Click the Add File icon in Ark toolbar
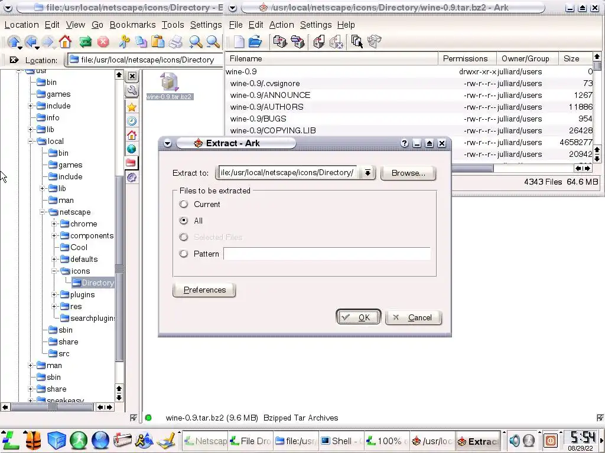This screenshot has height=453, width=605. (279, 42)
